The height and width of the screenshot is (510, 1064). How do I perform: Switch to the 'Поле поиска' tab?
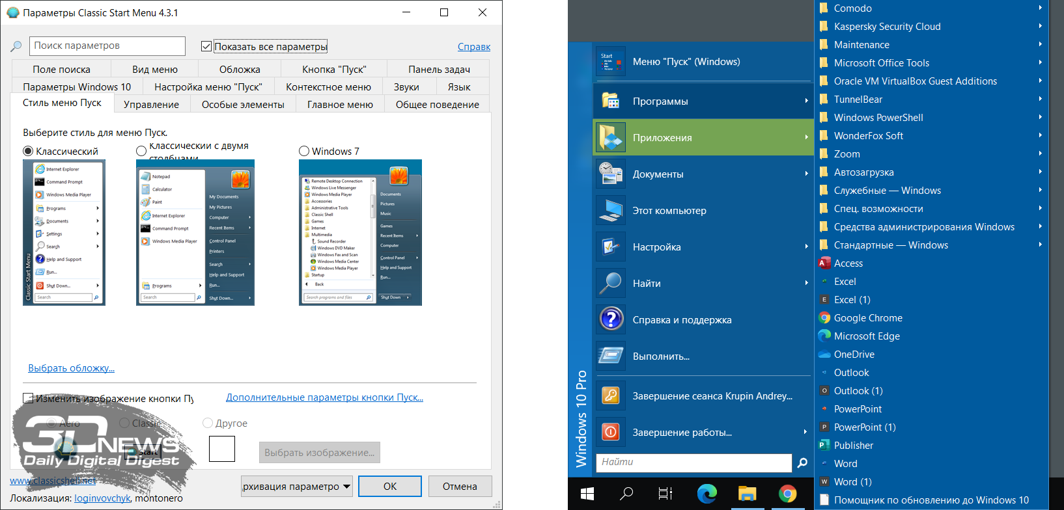[62, 69]
